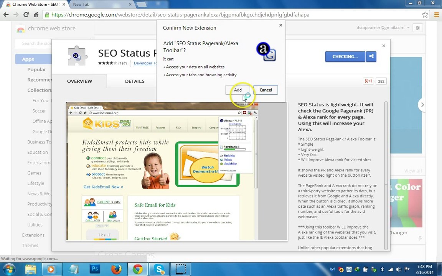
Task: Open a new browser tab
Action: pyautogui.click(x=142, y=5)
